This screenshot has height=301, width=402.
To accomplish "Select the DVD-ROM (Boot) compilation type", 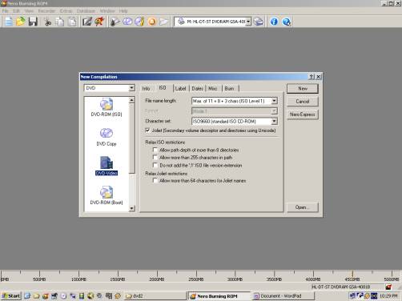I will (107, 195).
